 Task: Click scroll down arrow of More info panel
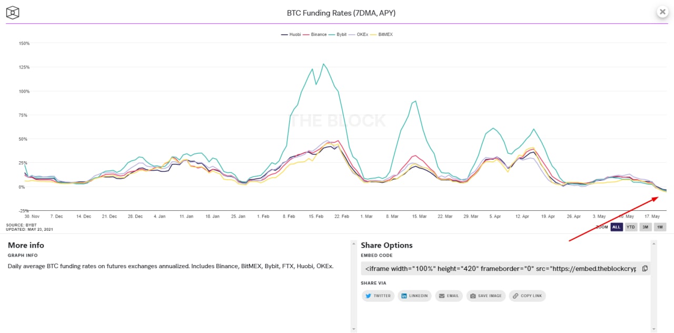[353, 329]
